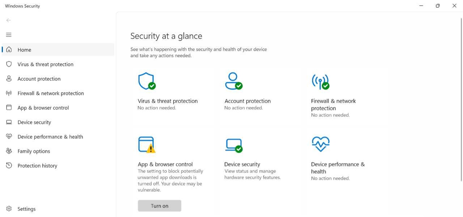Select Home in the navigation sidebar
Viewport: 463px width, 217px height.
[x=24, y=50]
